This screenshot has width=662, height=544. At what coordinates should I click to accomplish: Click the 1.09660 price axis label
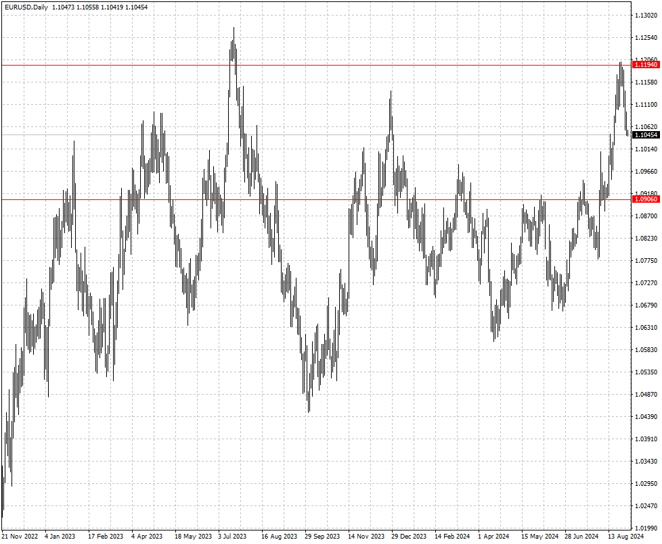(x=646, y=172)
